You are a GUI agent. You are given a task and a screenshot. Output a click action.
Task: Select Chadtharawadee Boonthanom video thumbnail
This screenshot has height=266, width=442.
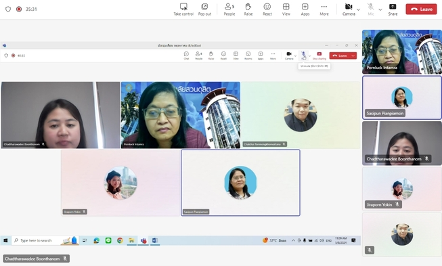point(402,143)
